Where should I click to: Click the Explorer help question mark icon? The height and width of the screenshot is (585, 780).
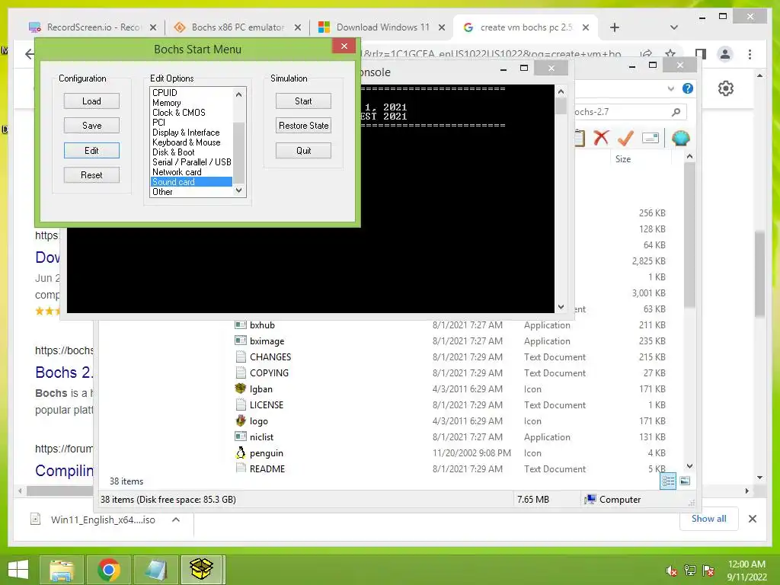coord(688,88)
